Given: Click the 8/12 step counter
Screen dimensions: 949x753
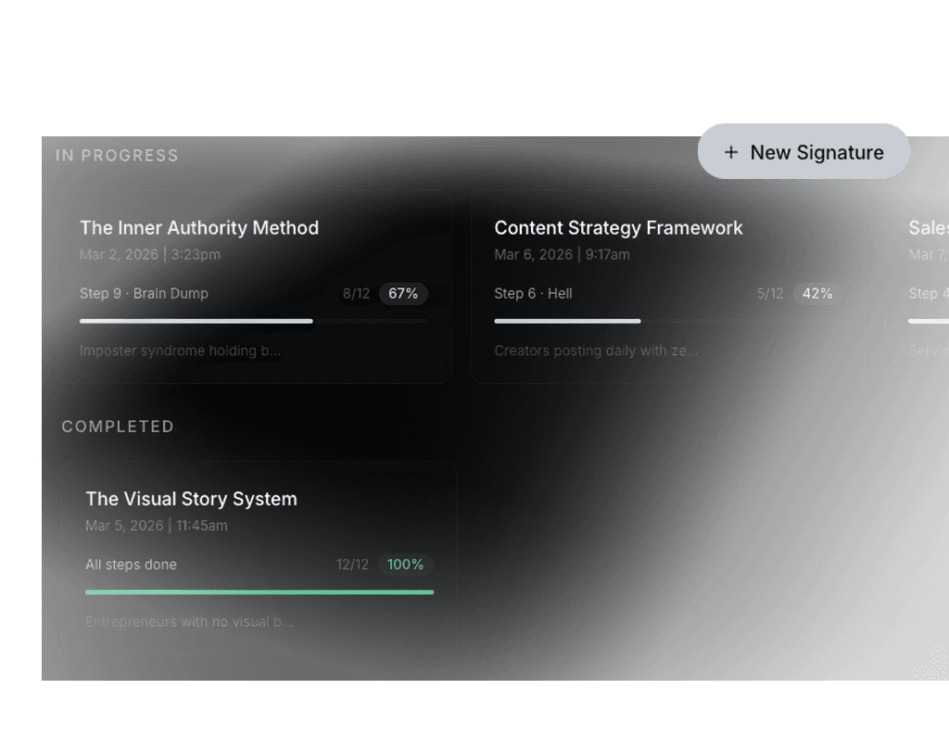Looking at the screenshot, I should [356, 294].
